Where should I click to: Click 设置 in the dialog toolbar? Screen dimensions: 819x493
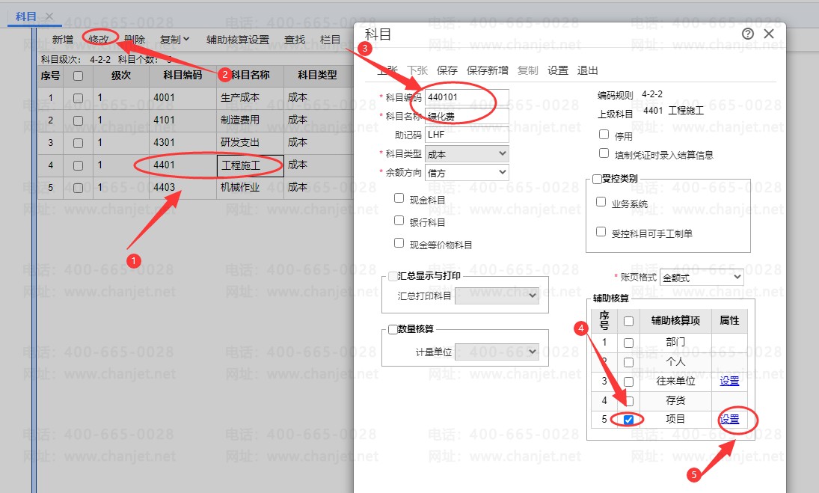pyautogui.click(x=558, y=70)
